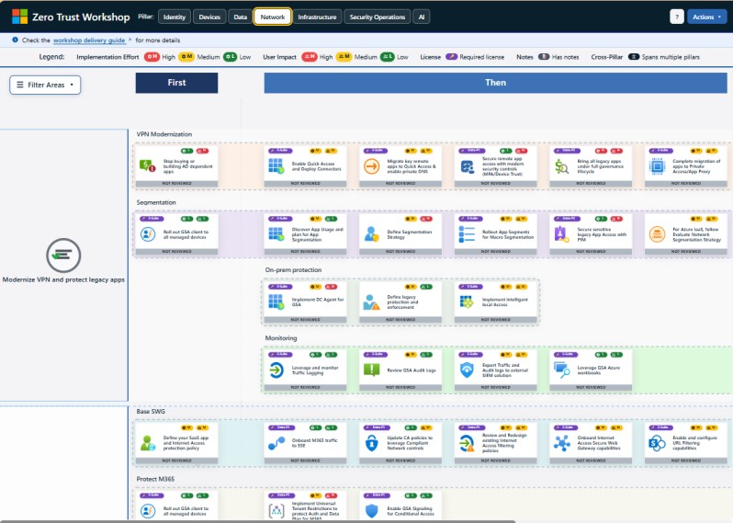Open the Define your SaaS app policy card

[x=176, y=442]
